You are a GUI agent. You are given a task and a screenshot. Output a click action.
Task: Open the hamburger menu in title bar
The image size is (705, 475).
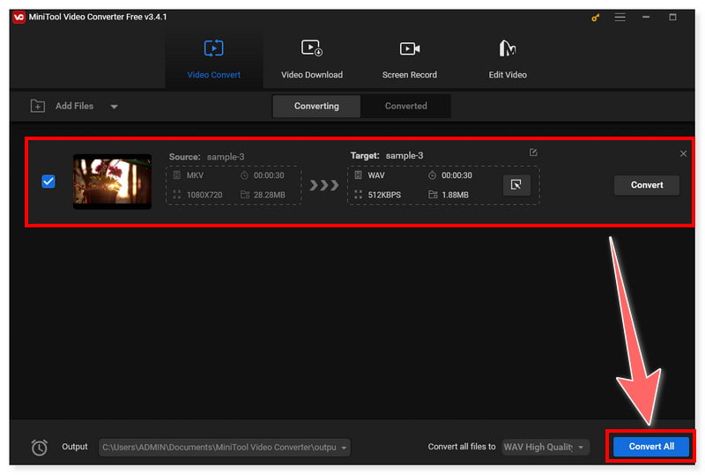tap(619, 18)
